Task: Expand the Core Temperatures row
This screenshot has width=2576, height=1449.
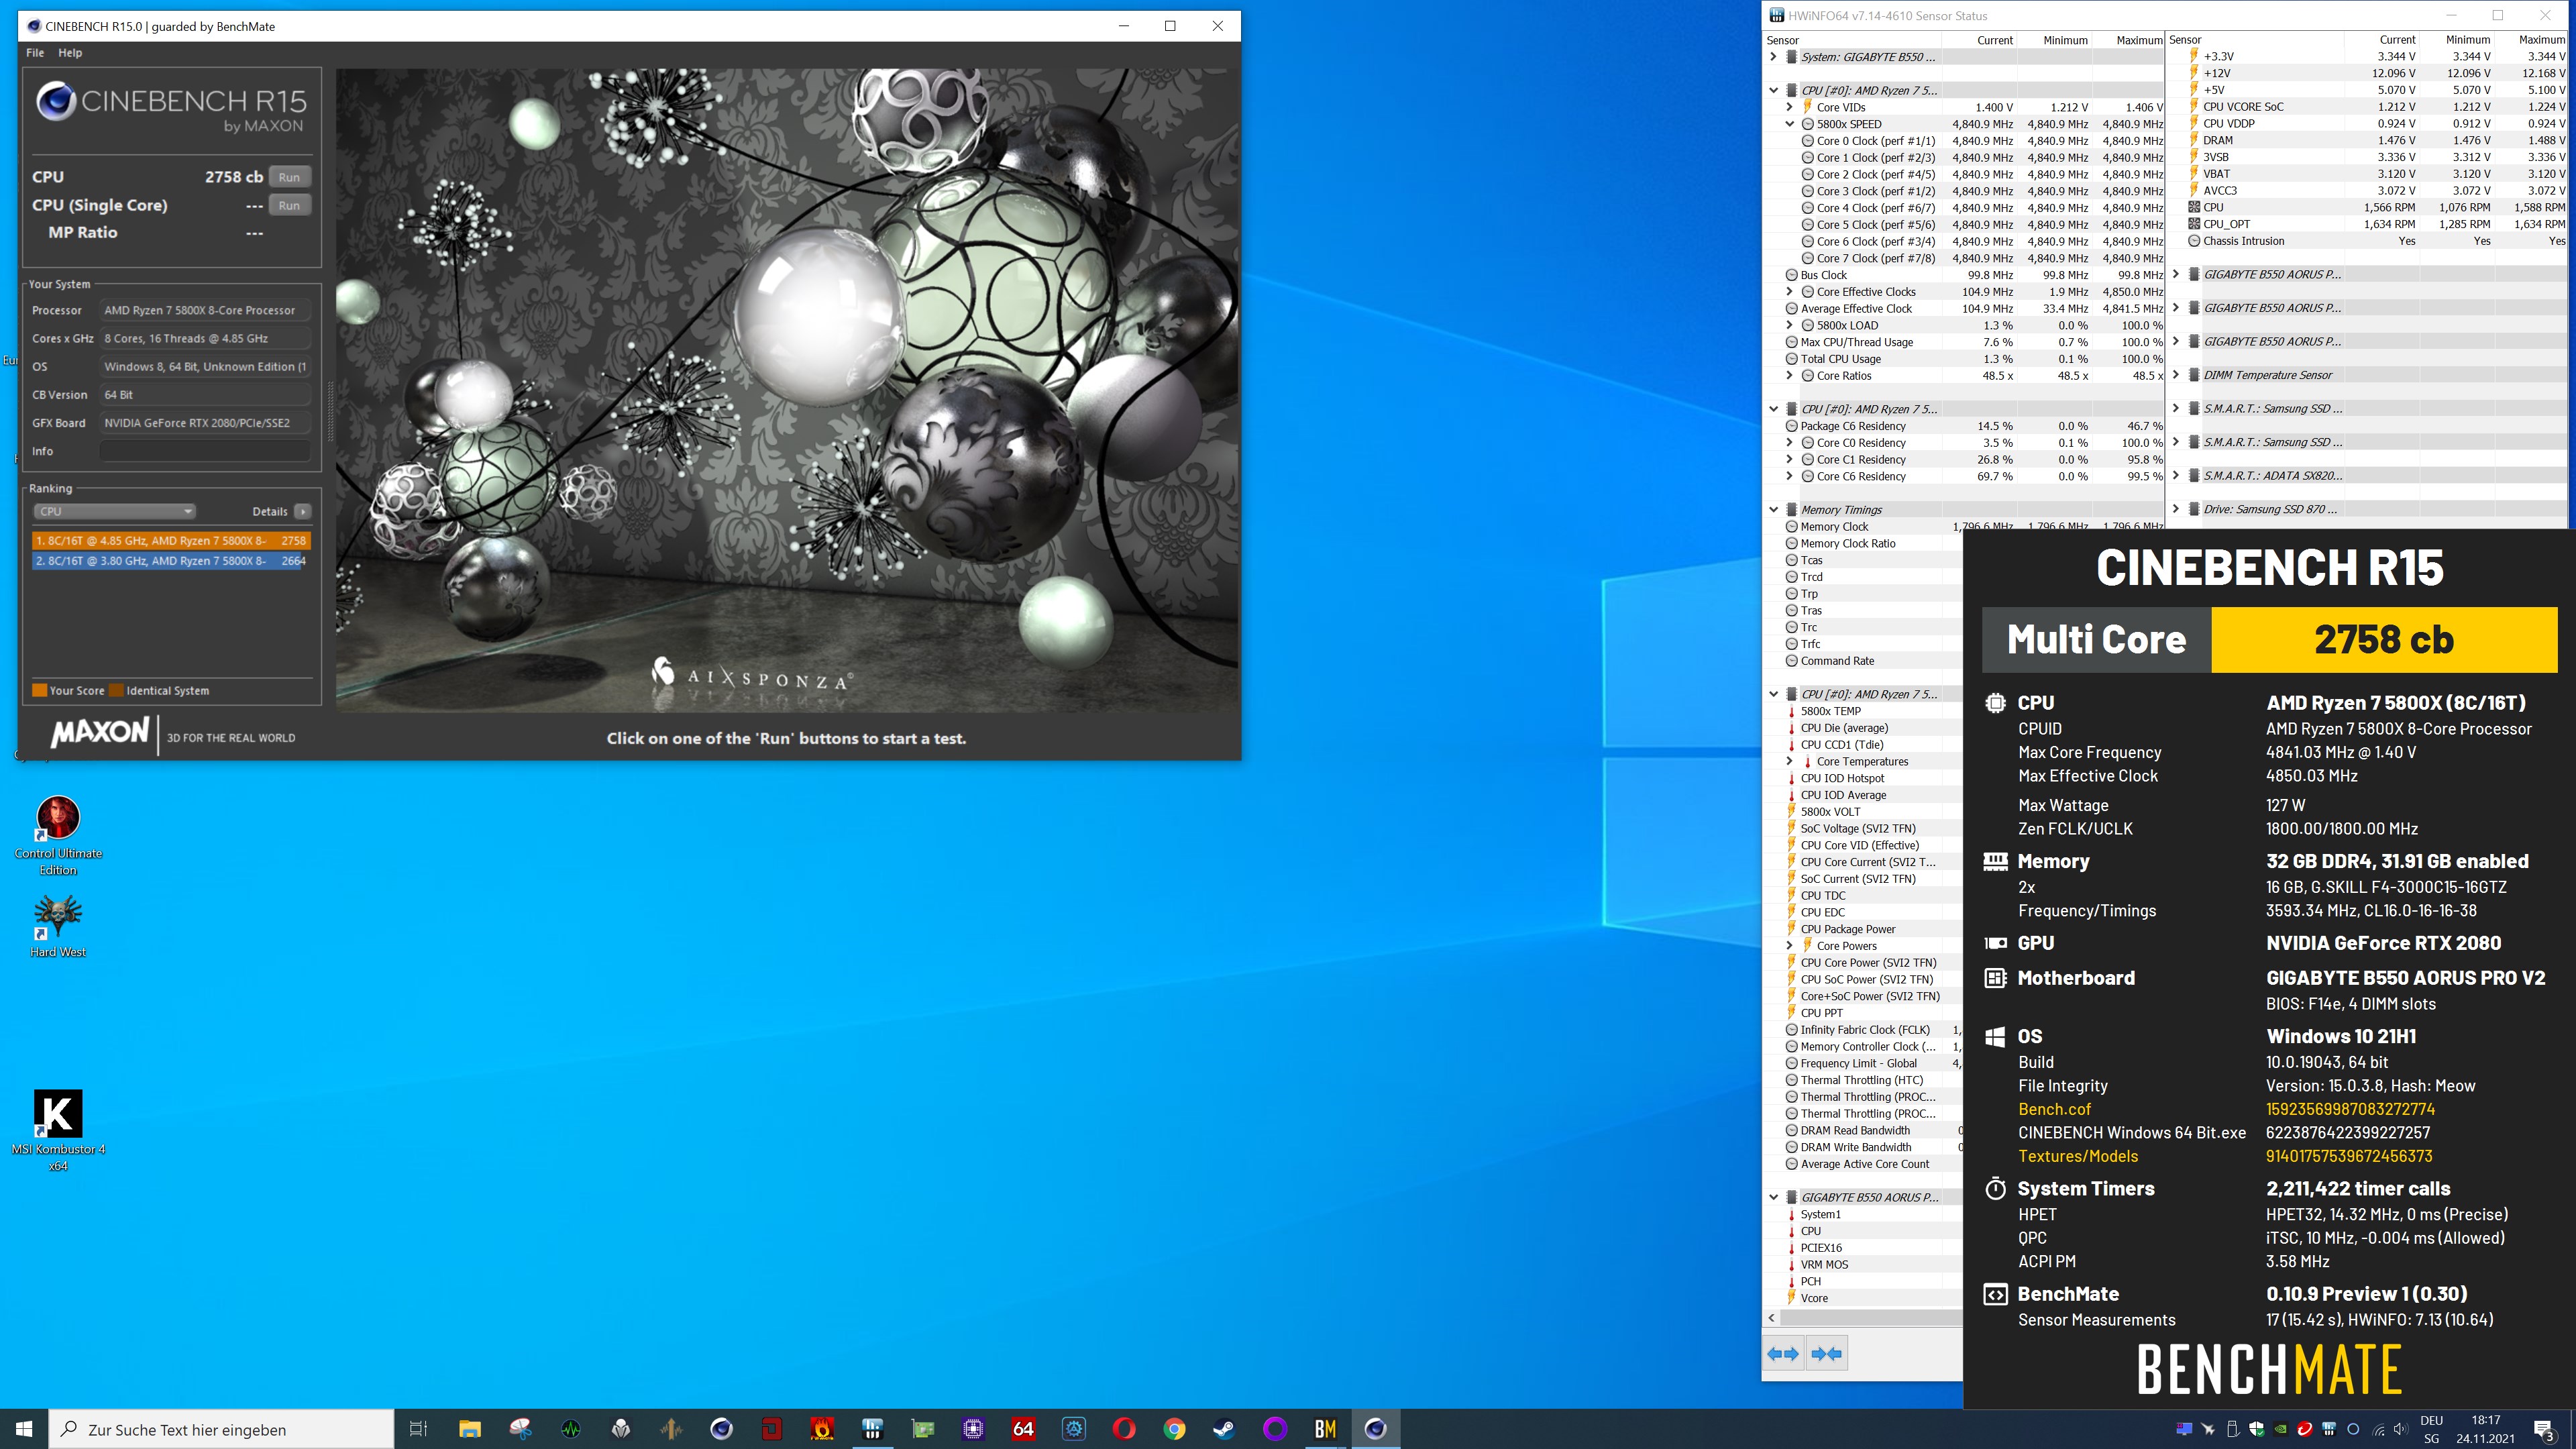Action: point(1790,762)
